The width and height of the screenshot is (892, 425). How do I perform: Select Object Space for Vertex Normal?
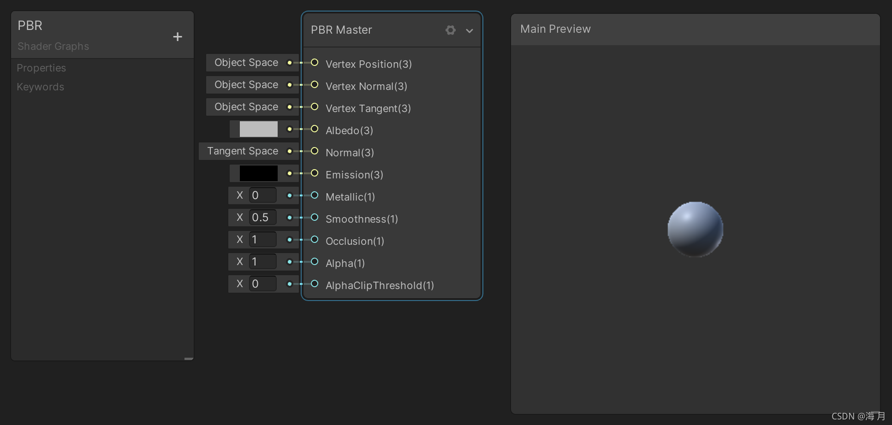(x=246, y=85)
